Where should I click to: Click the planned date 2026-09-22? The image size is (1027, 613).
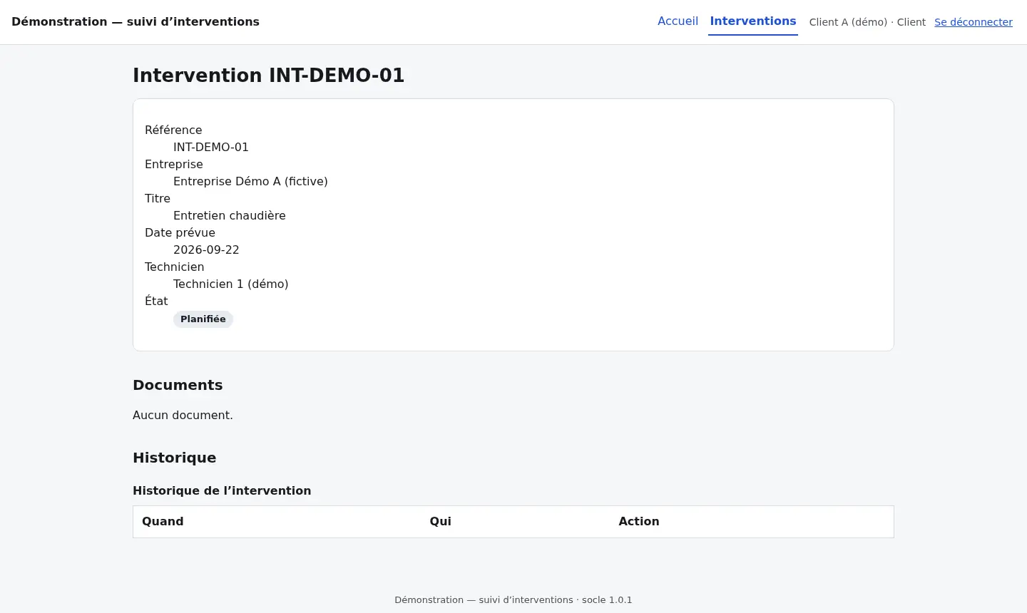coord(206,249)
